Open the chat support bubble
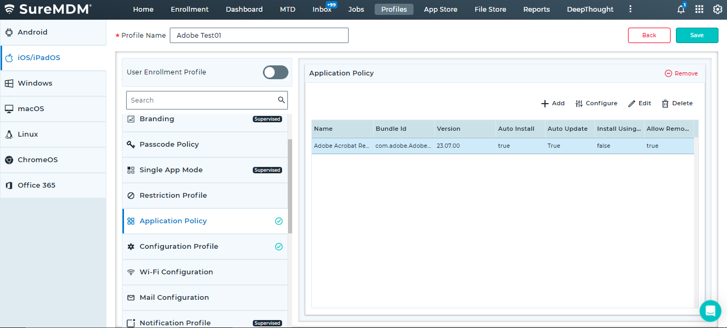The image size is (727, 328). tap(710, 311)
